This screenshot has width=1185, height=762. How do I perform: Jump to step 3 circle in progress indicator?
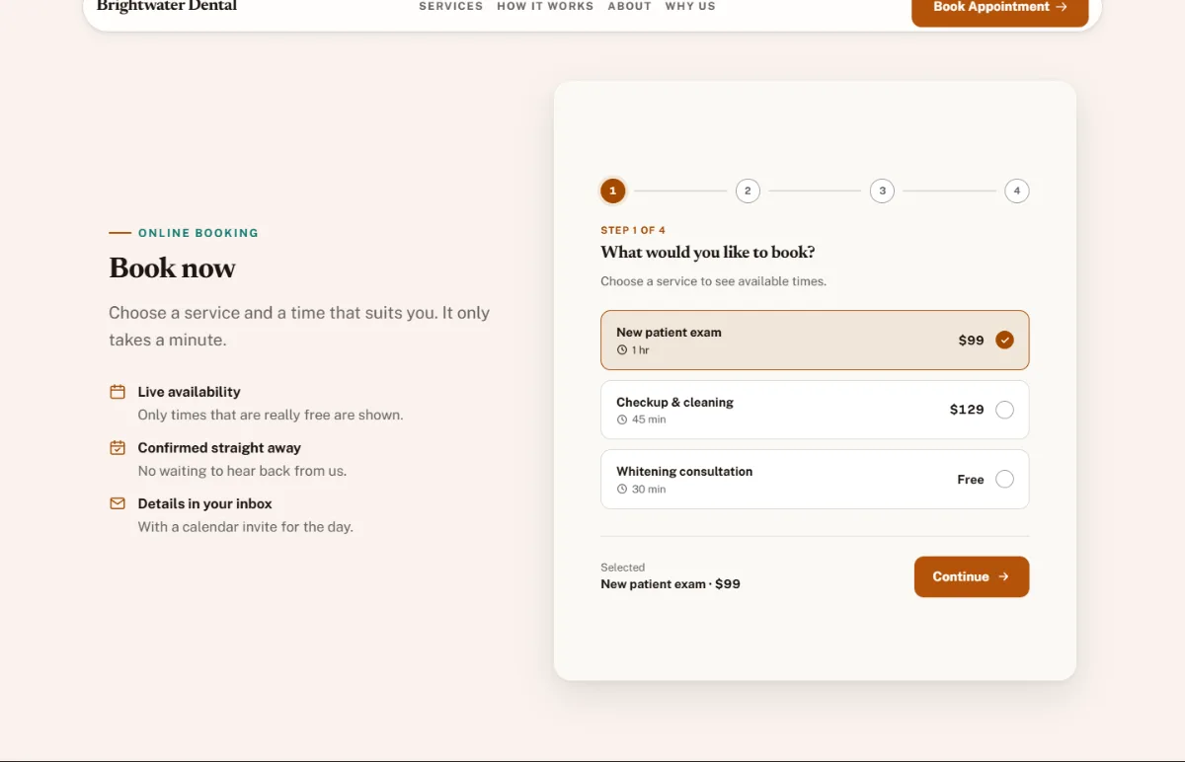[x=882, y=190]
